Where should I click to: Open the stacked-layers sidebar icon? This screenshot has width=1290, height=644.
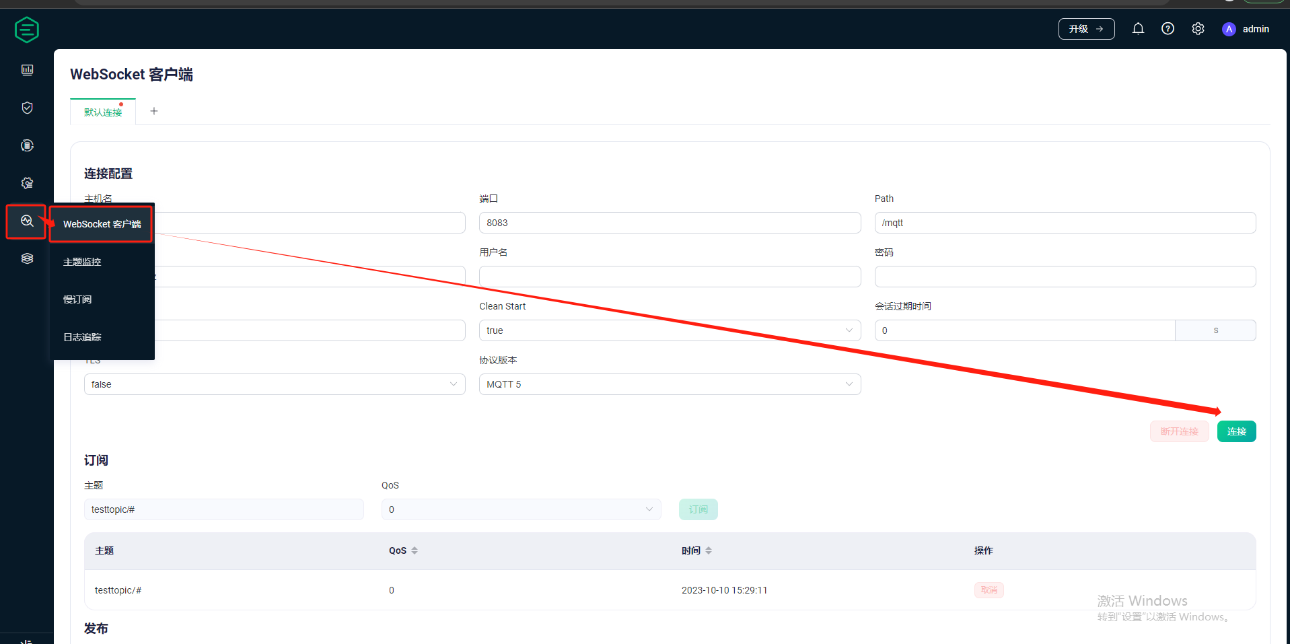pyautogui.click(x=27, y=258)
